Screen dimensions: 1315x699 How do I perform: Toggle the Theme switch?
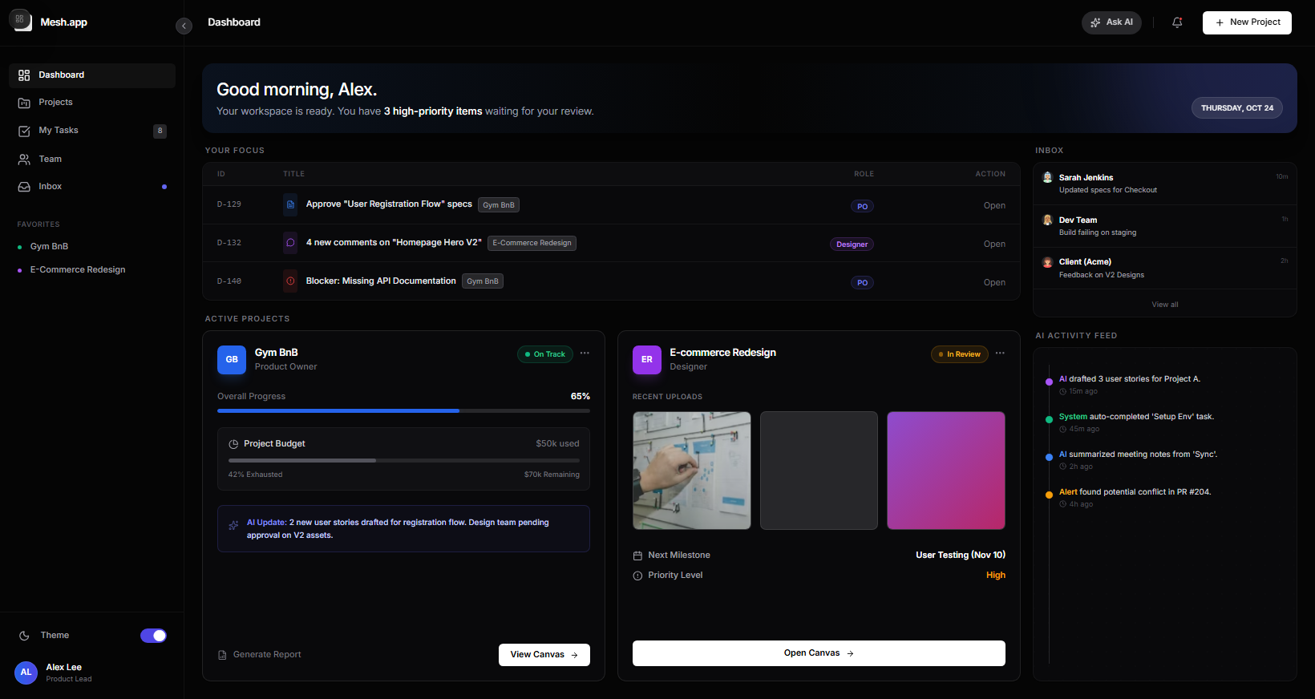(x=153, y=636)
